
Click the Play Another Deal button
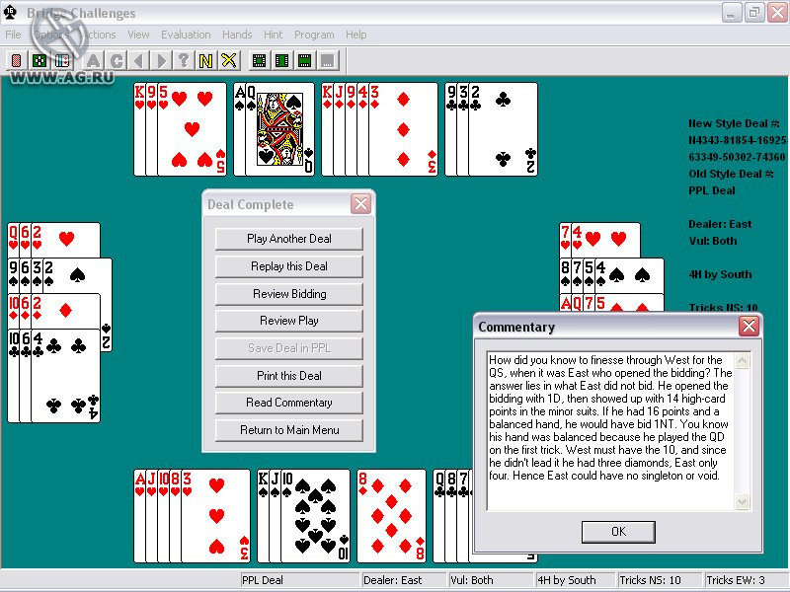289,239
